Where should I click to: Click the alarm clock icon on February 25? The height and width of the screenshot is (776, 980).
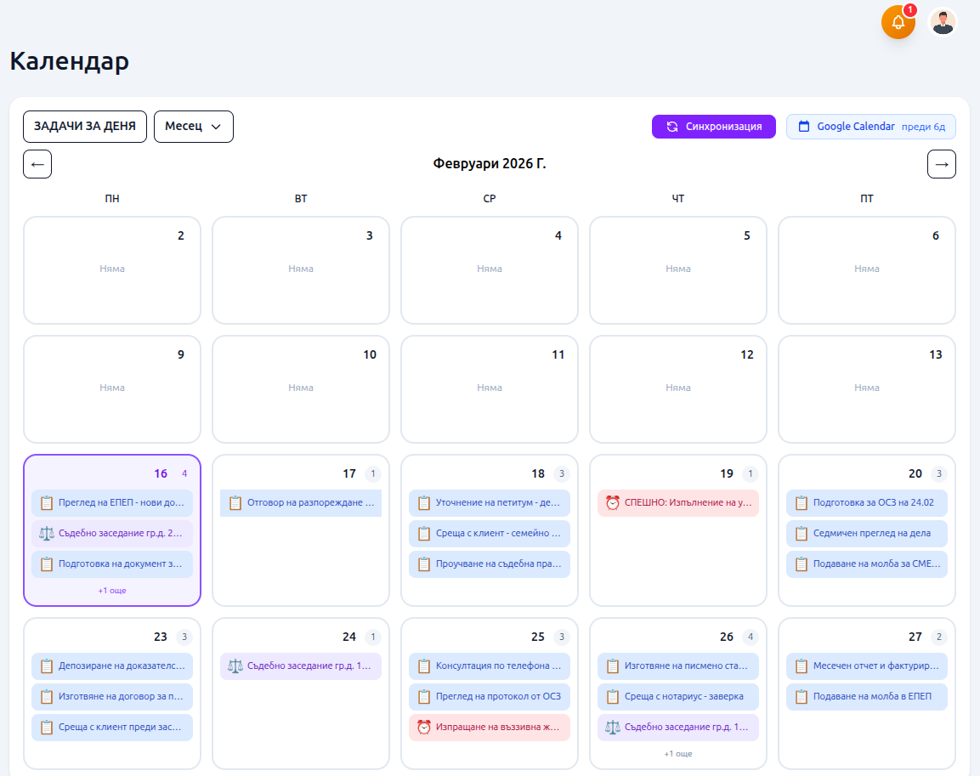tap(423, 728)
